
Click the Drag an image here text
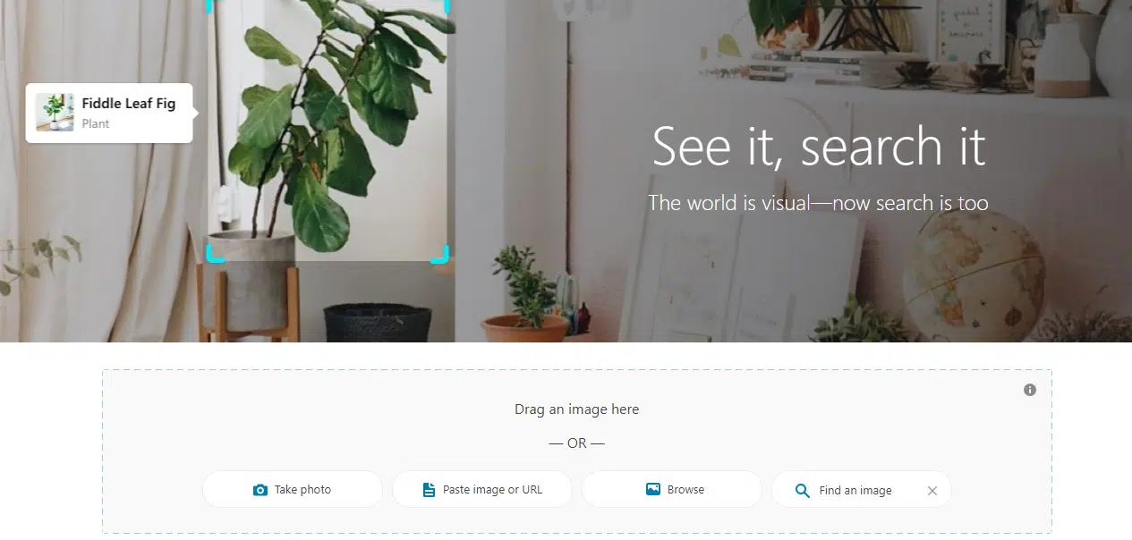click(x=577, y=409)
